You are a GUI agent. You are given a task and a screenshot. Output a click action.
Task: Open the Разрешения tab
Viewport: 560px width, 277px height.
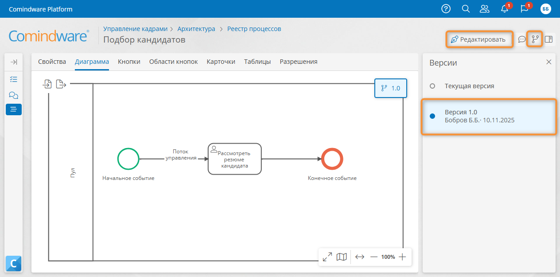(298, 62)
